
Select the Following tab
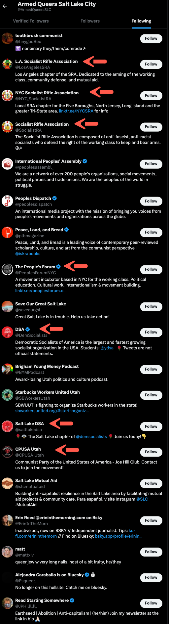coord(141,21)
